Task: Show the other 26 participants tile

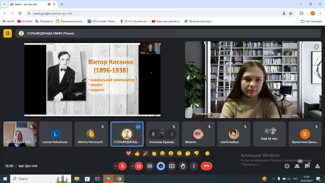Action: [269, 134]
